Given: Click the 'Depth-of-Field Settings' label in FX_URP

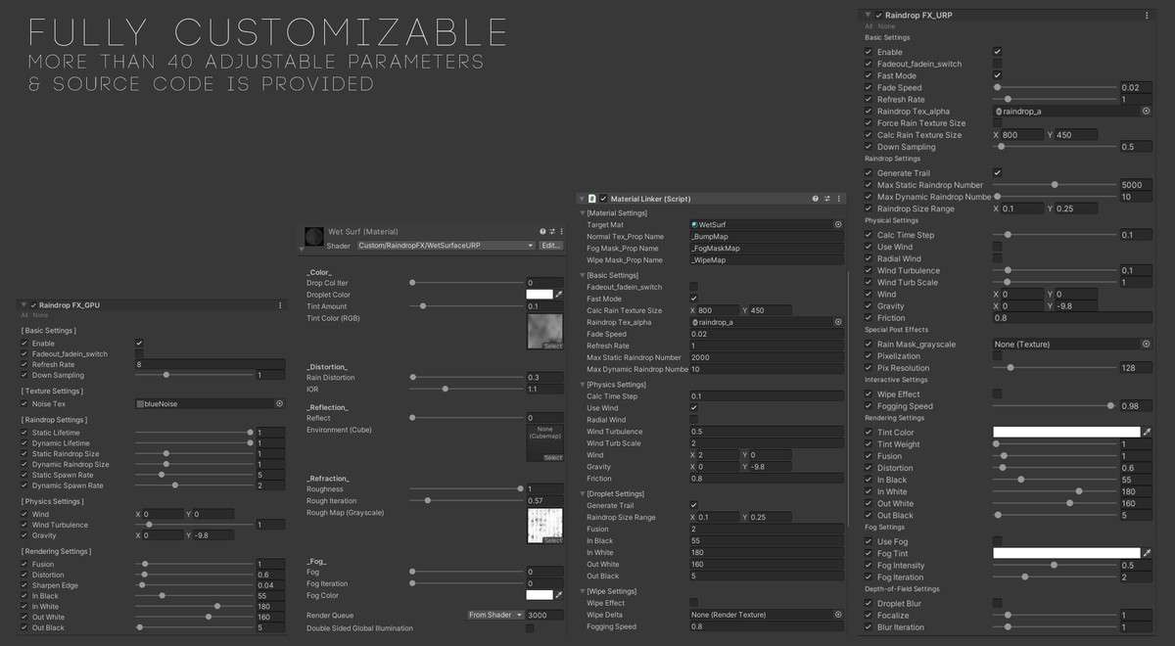Looking at the screenshot, I should click(902, 589).
